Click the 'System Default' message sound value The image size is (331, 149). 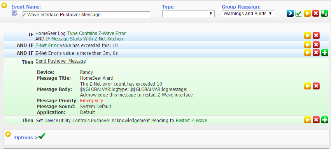coord(96,106)
